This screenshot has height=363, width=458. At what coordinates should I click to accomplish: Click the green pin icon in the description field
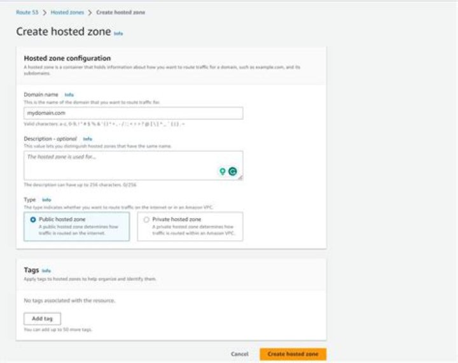point(223,171)
